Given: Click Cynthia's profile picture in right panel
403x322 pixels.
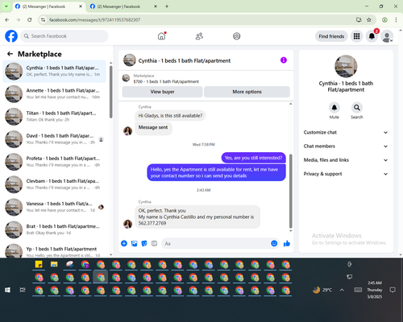Looking at the screenshot, I should pyautogui.click(x=346, y=66).
